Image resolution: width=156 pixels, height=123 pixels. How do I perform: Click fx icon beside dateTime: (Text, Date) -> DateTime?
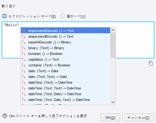[x=24, y=94]
